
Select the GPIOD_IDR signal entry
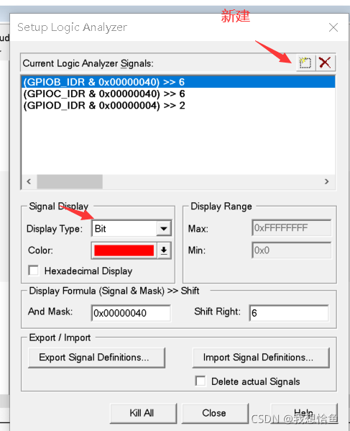[x=178, y=106]
